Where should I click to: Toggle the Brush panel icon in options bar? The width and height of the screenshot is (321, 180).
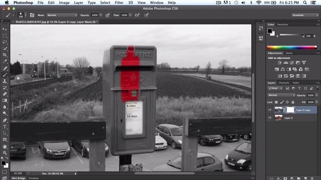(32, 15)
